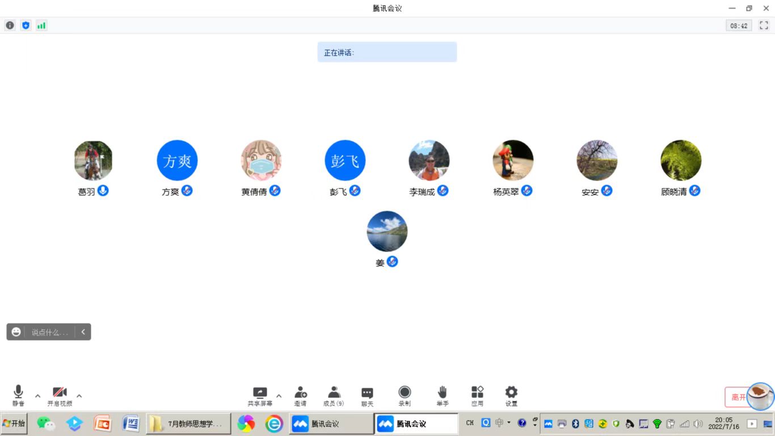
Task: Click the 正在讲话 speaking banner
Action: 387,52
